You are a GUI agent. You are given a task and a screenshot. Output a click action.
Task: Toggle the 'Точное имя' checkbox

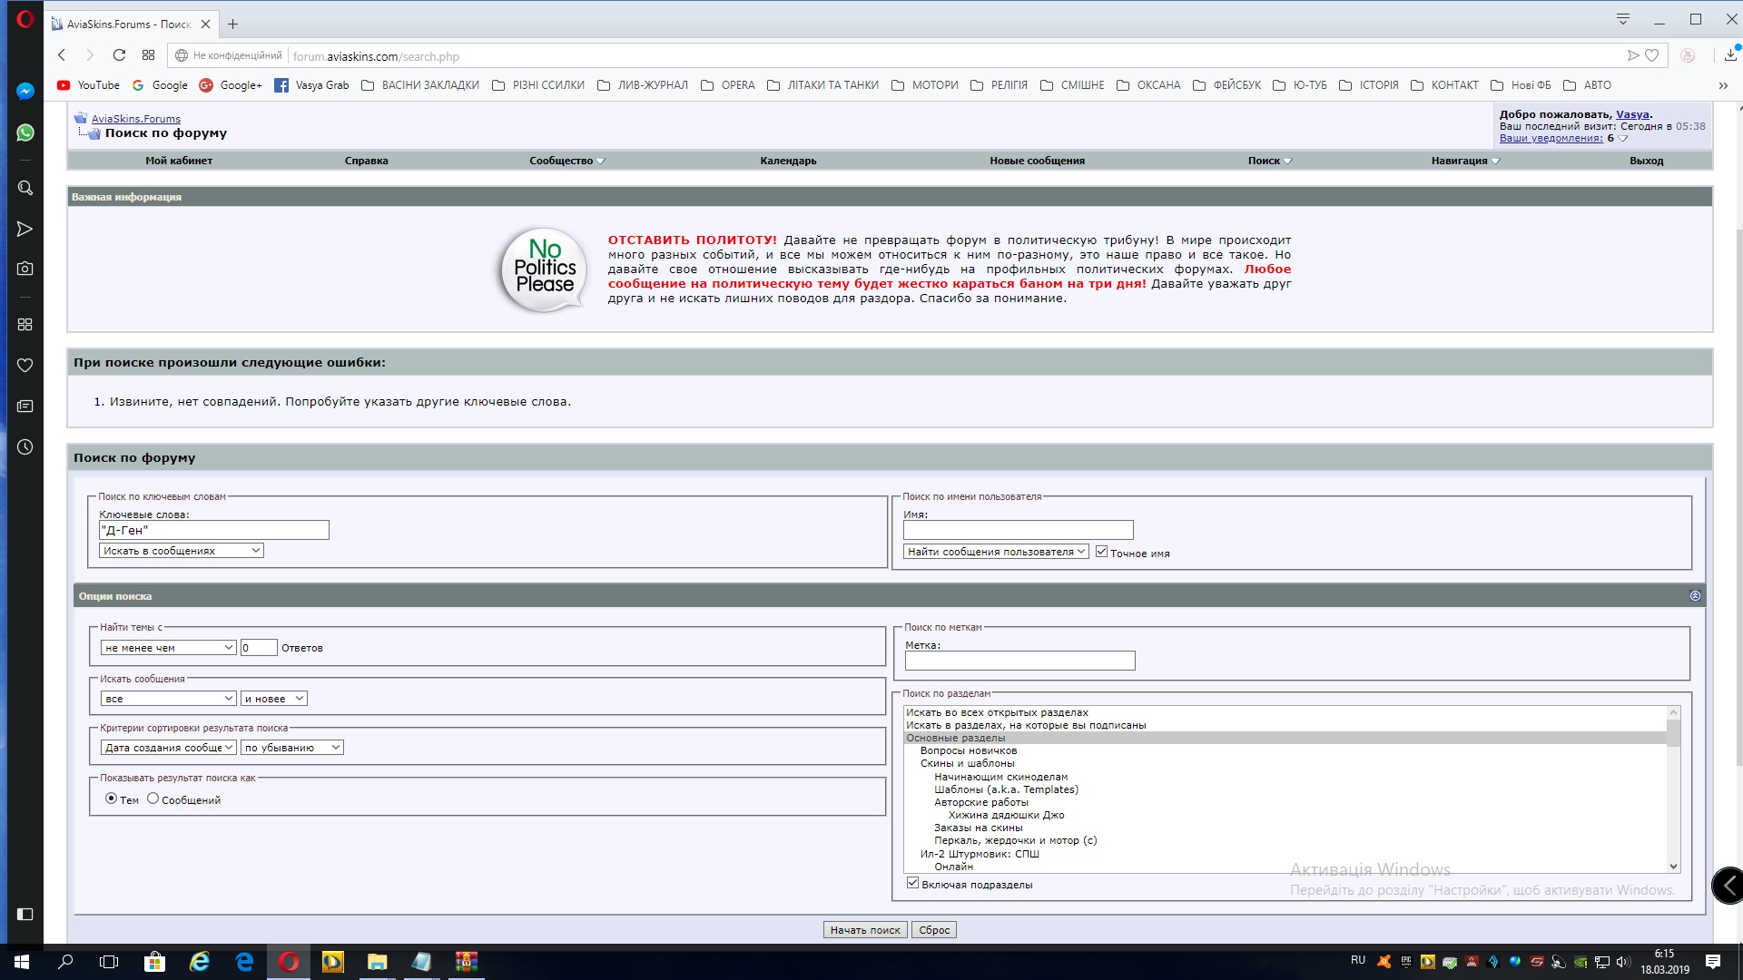pyautogui.click(x=1101, y=552)
